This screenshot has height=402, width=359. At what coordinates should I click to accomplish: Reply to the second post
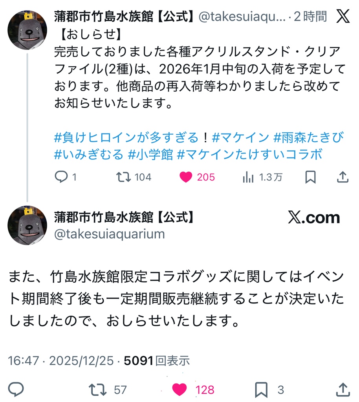pyautogui.click(x=16, y=389)
